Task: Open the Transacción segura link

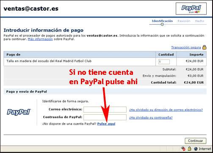Action: (186, 47)
